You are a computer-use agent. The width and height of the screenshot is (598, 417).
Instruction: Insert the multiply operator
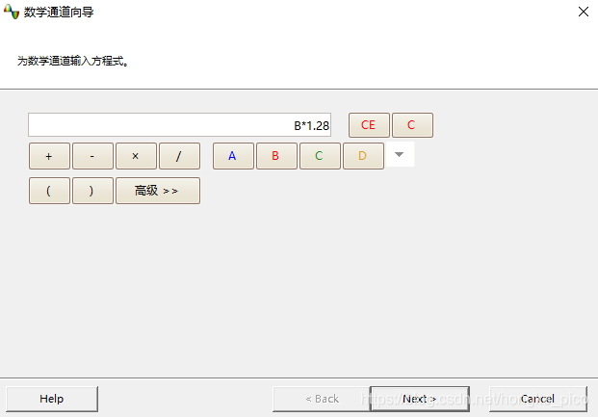click(x=136, y=156)
